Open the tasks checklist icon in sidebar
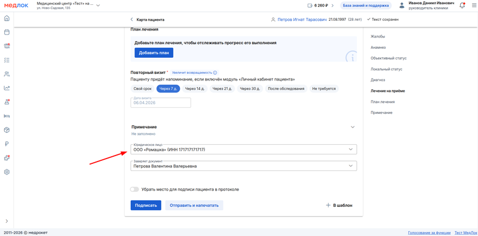Image resolution: width=478 pixels, height=236 pixels. [7, 60]
